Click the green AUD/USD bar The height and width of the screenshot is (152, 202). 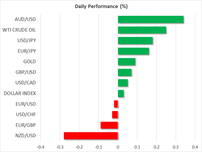point(150,19)
